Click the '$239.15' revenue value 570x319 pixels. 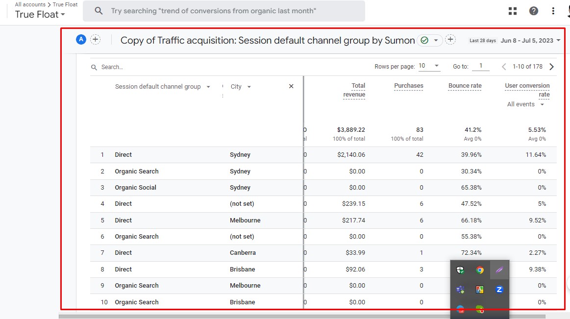353,204
